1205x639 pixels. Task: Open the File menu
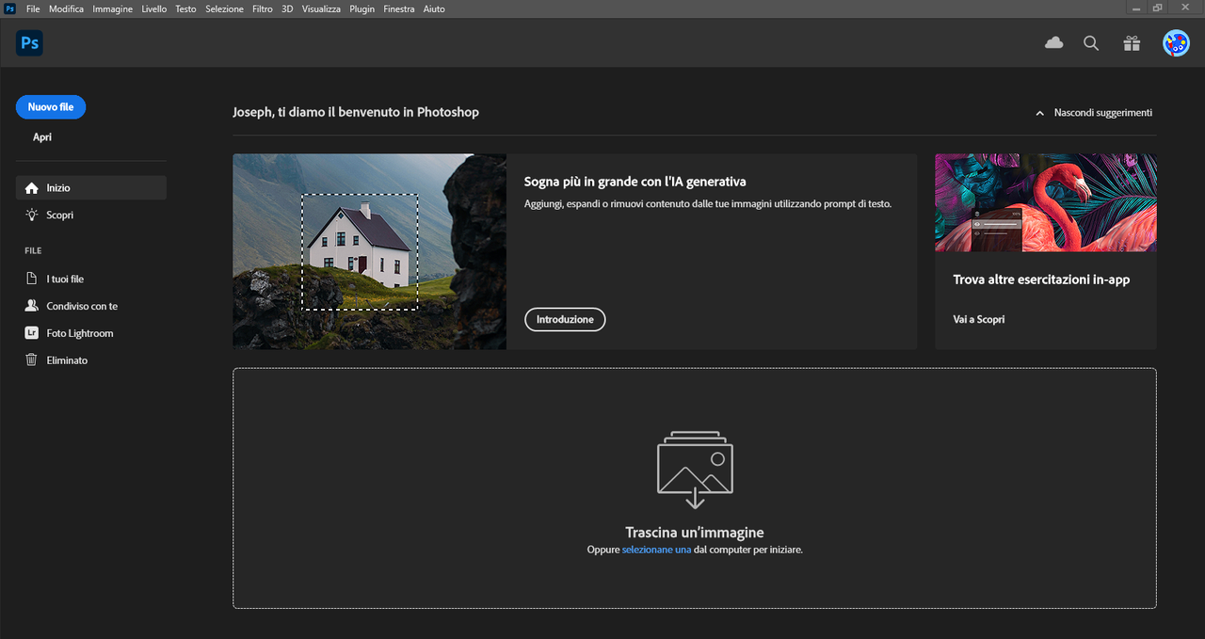(33, 8)
